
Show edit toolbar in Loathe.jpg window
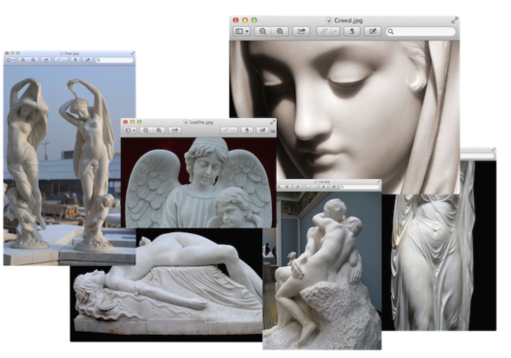tap(262, 131)
